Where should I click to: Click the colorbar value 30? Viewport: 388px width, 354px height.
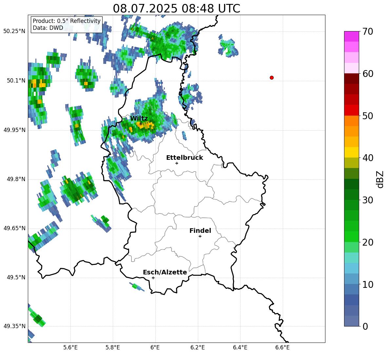pyautogui.click(x=368, y=200)
